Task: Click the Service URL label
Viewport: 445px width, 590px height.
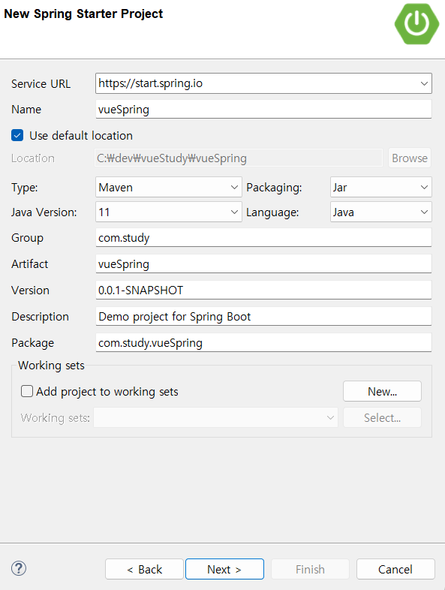Action: 41,83
